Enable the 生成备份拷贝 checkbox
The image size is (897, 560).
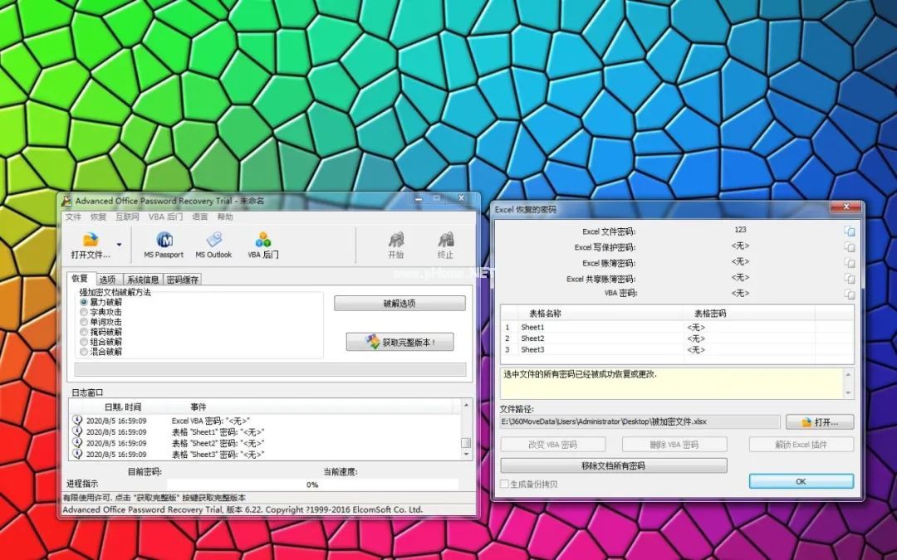click(504, 484)
